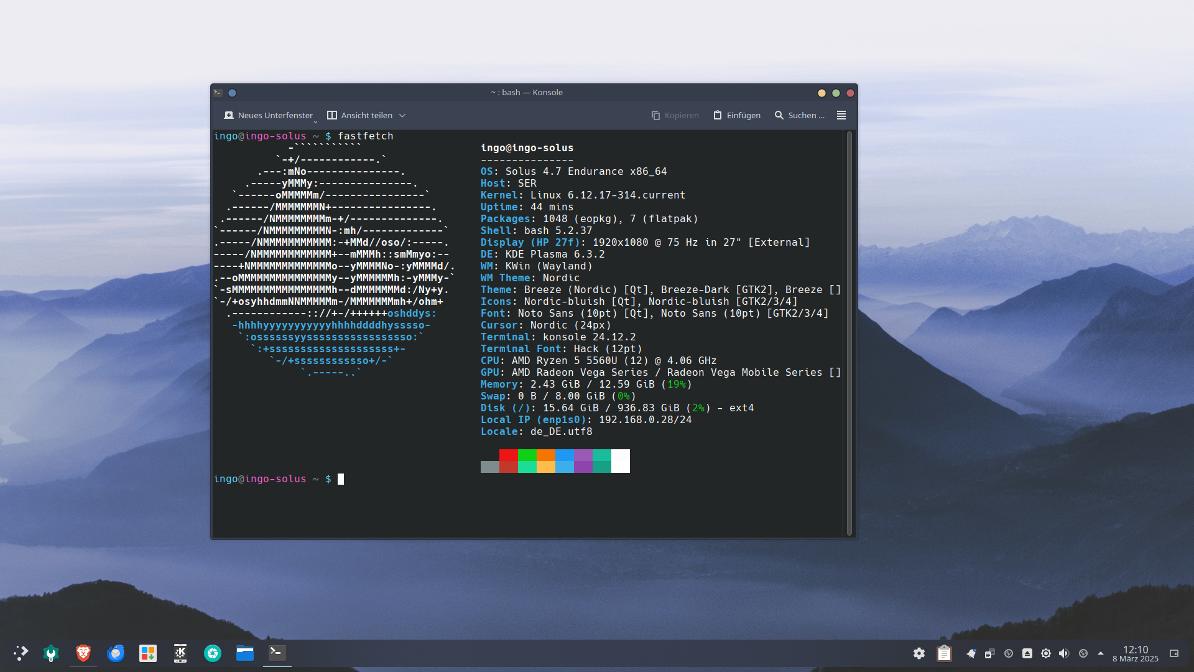Open brightness settings tray icon
Image resolution: width=1194 pixels, height=672 pixels.
pyautogui.click(x=1046, y=653)
